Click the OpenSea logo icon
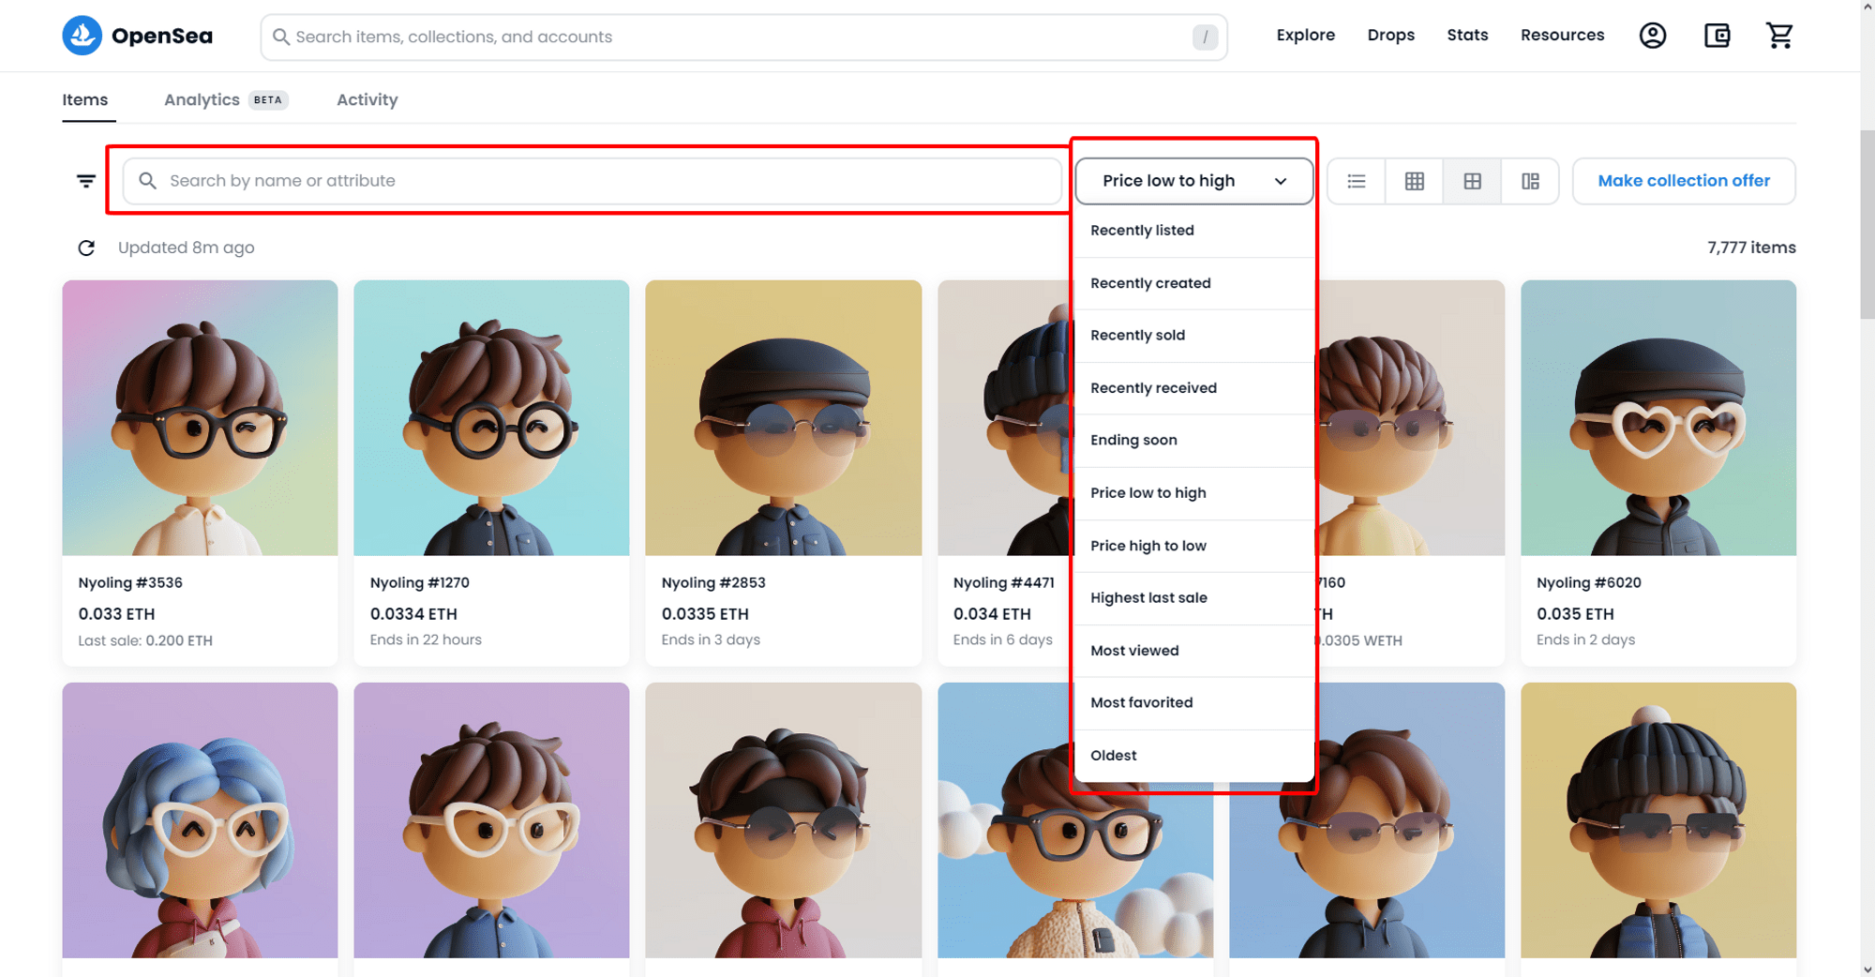This screenshot has height=977, width=1875. point(82,36)
